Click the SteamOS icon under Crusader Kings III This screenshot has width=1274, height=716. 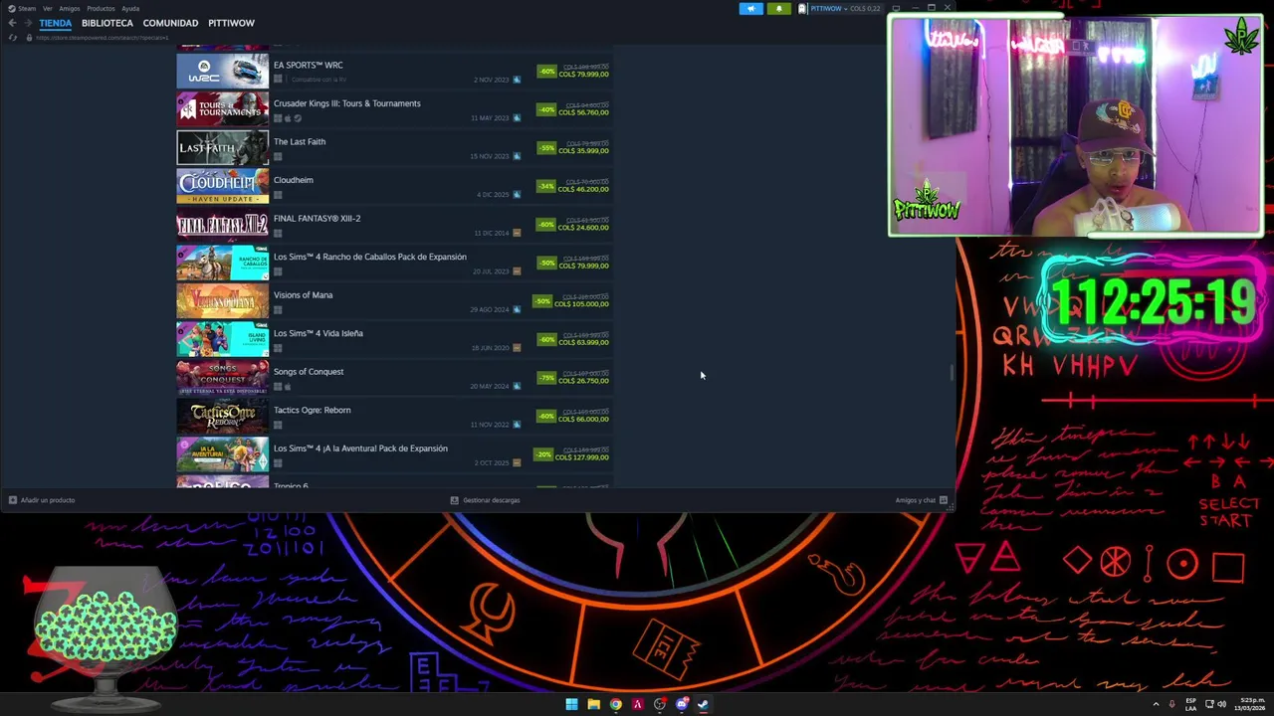(x=297, y=118)
